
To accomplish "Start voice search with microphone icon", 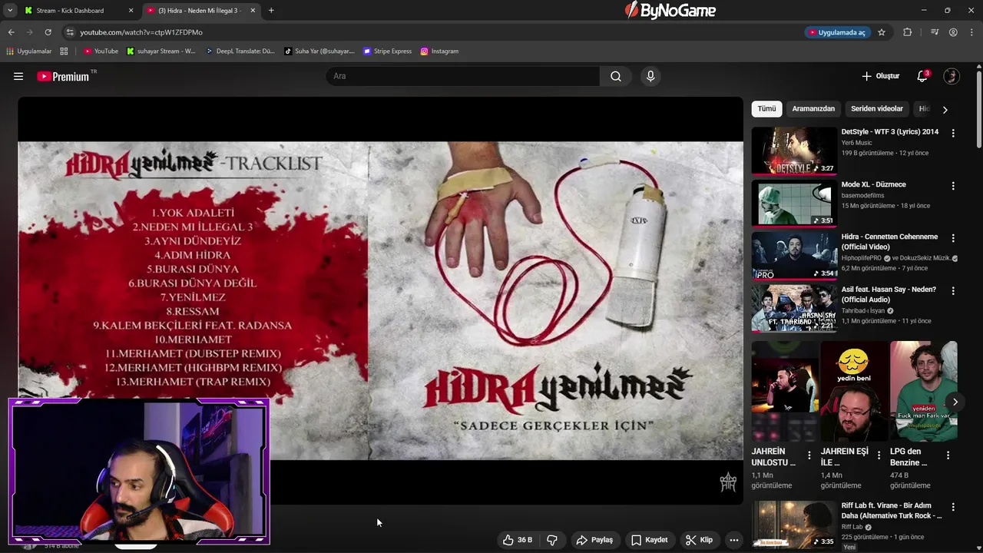I will click(x=650, y=76).
